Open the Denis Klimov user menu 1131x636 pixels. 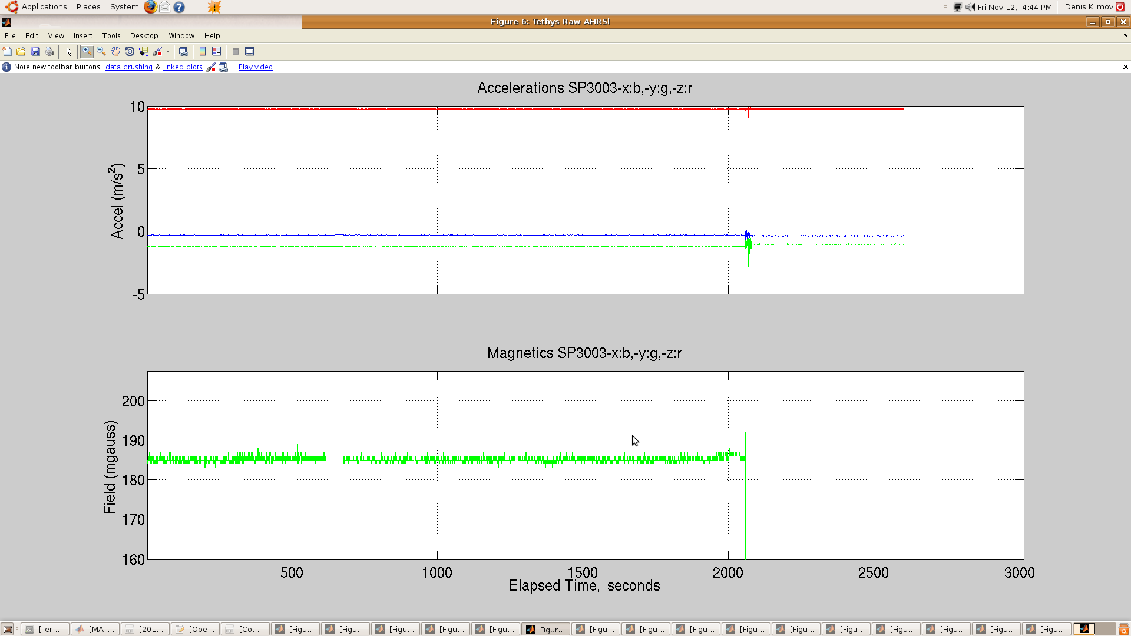[1089, 7]
